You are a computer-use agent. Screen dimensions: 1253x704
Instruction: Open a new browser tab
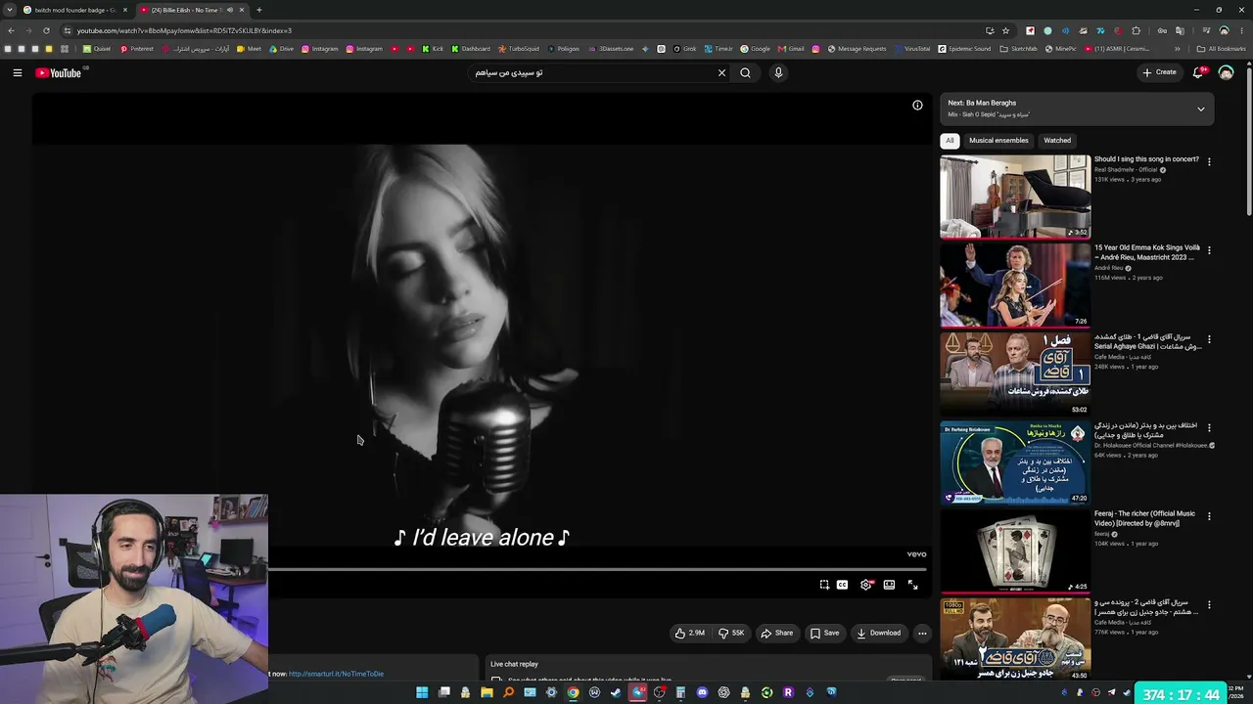(x=258, y=10)
